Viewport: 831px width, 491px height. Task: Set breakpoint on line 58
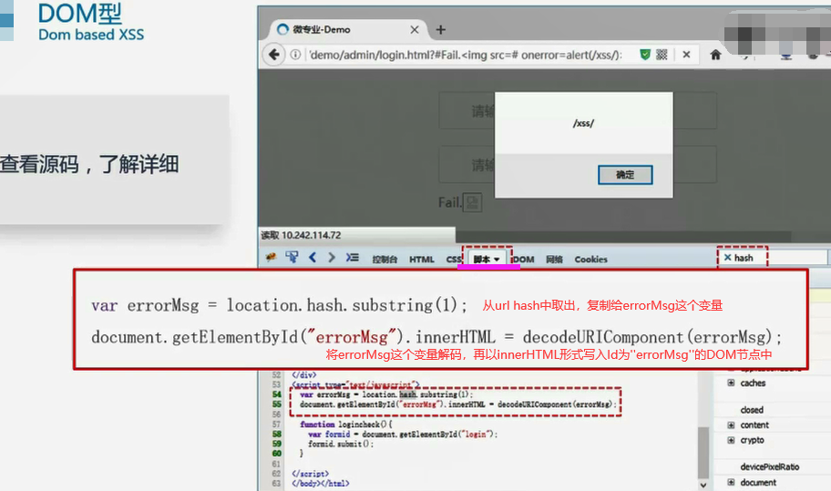[277, 434]
